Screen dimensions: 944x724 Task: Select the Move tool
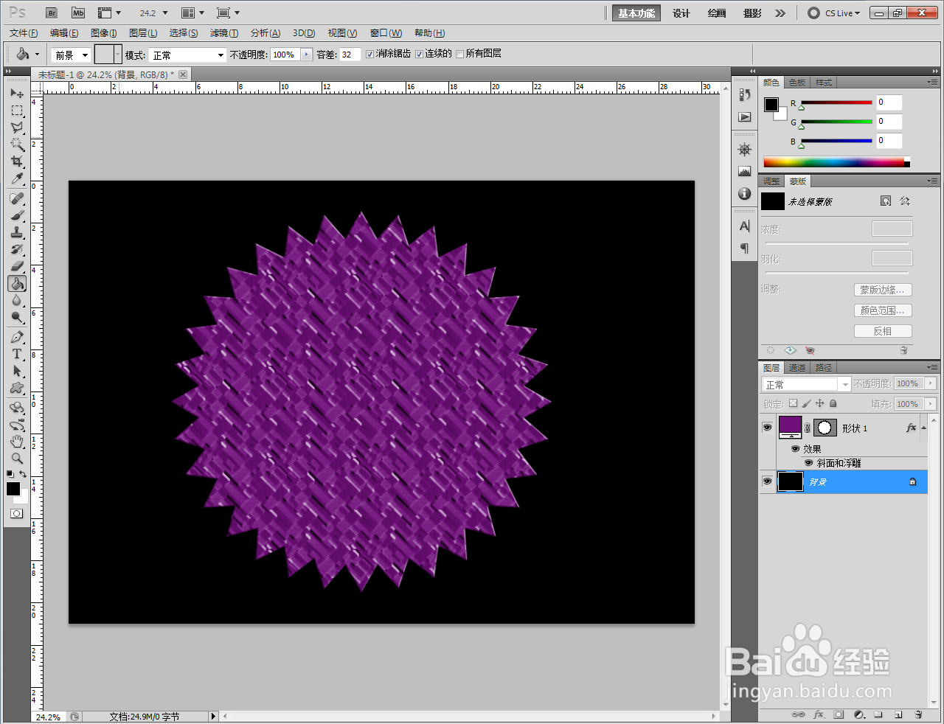17,93
